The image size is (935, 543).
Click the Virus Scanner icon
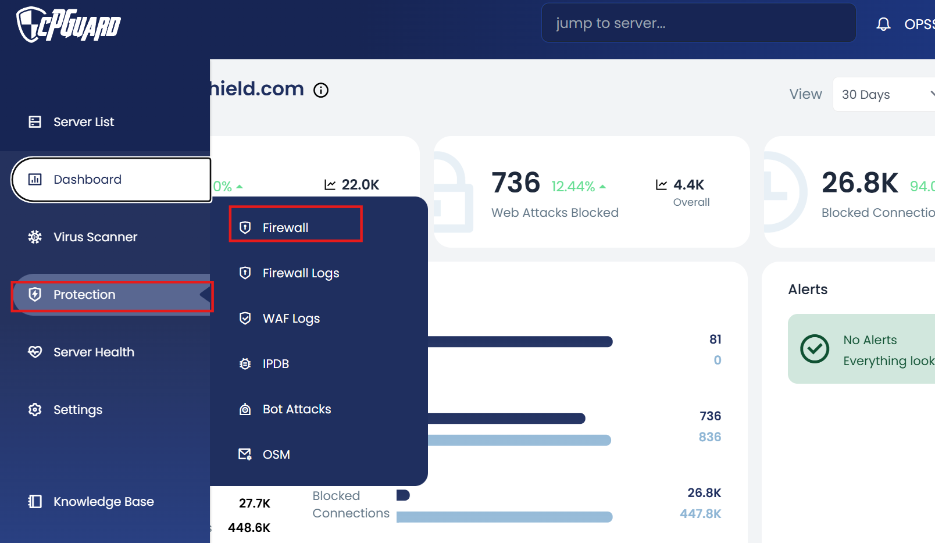(35, 237)
